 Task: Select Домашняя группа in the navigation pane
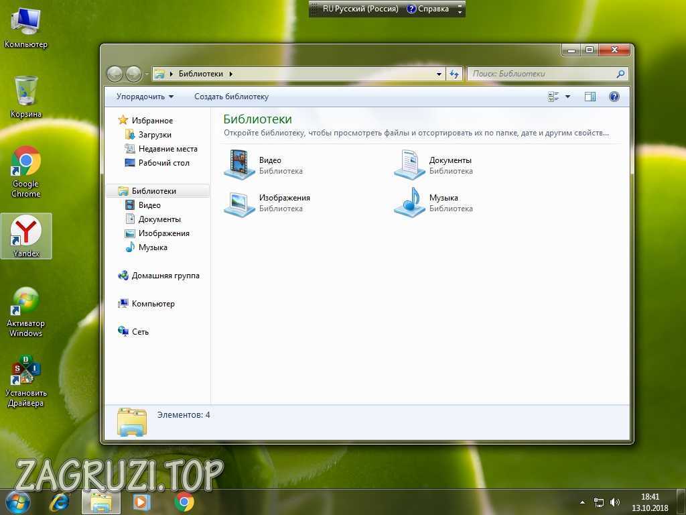[165, 276]
